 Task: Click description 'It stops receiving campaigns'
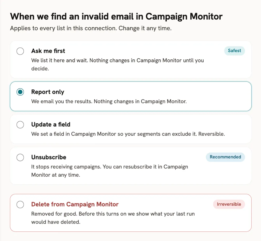110,171
